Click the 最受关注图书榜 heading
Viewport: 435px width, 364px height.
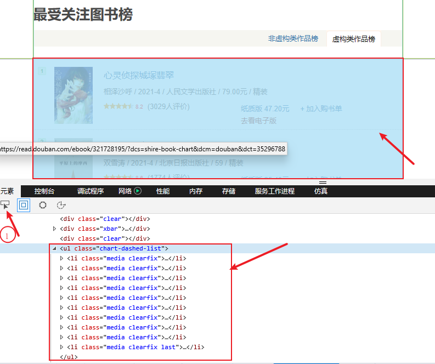[83, 14]
